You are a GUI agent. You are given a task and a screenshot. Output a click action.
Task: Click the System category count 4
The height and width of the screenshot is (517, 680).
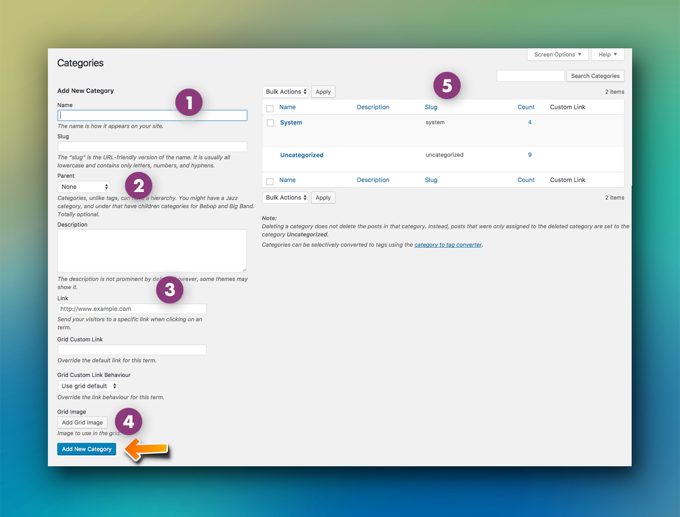530,123
